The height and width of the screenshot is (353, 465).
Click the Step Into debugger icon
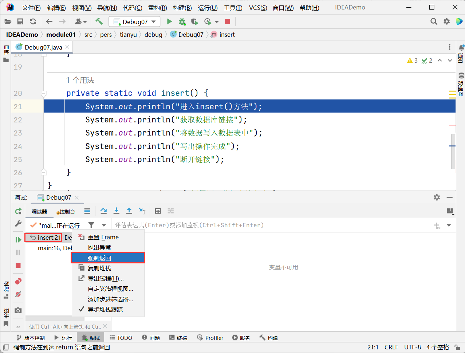[116, 211]
